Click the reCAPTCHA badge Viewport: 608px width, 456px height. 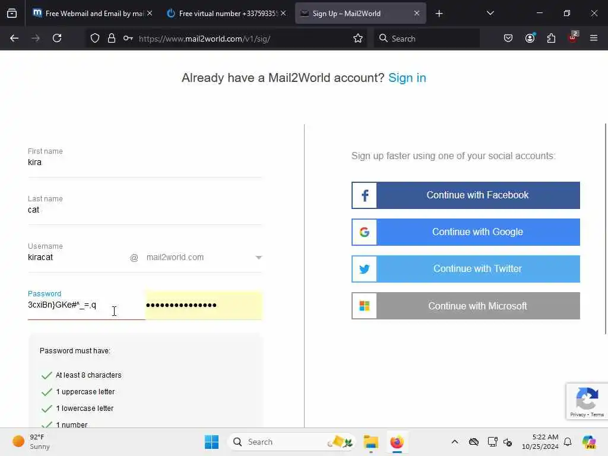(587, 401)
